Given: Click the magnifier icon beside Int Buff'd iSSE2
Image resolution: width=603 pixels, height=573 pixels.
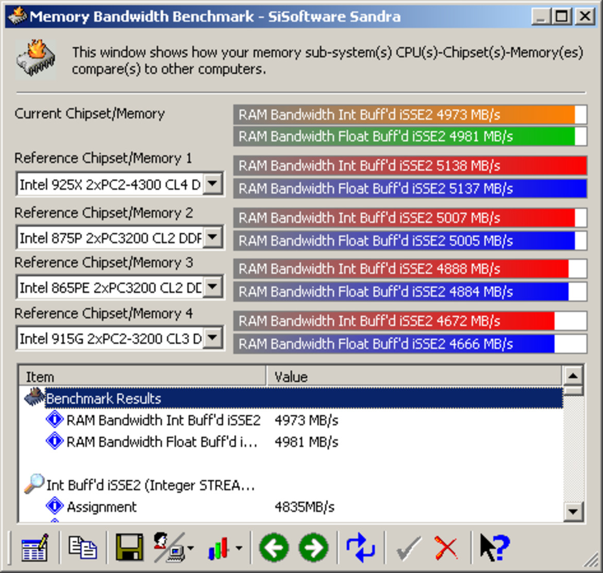Looking at the screenshot, I should pyautogui.click(x=34, y=484).
